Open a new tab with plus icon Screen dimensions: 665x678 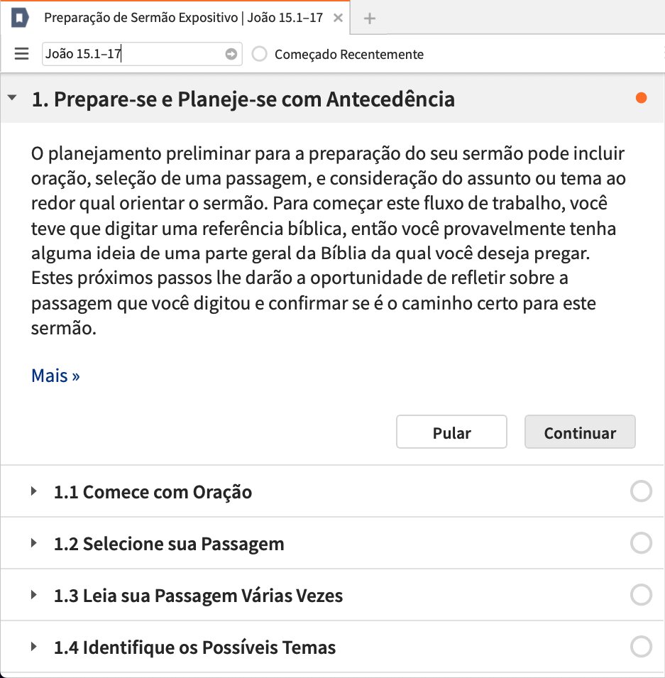(x=369, y=18)
